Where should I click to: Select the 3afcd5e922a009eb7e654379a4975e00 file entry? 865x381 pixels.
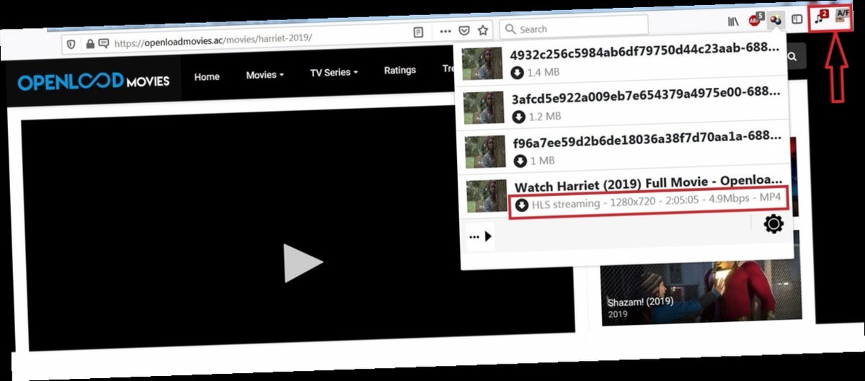click(623, 107)
